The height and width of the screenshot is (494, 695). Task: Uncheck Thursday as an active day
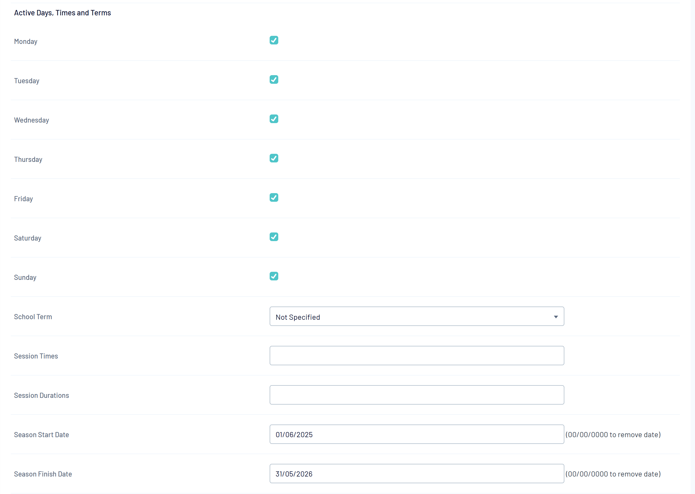point(274,158)
